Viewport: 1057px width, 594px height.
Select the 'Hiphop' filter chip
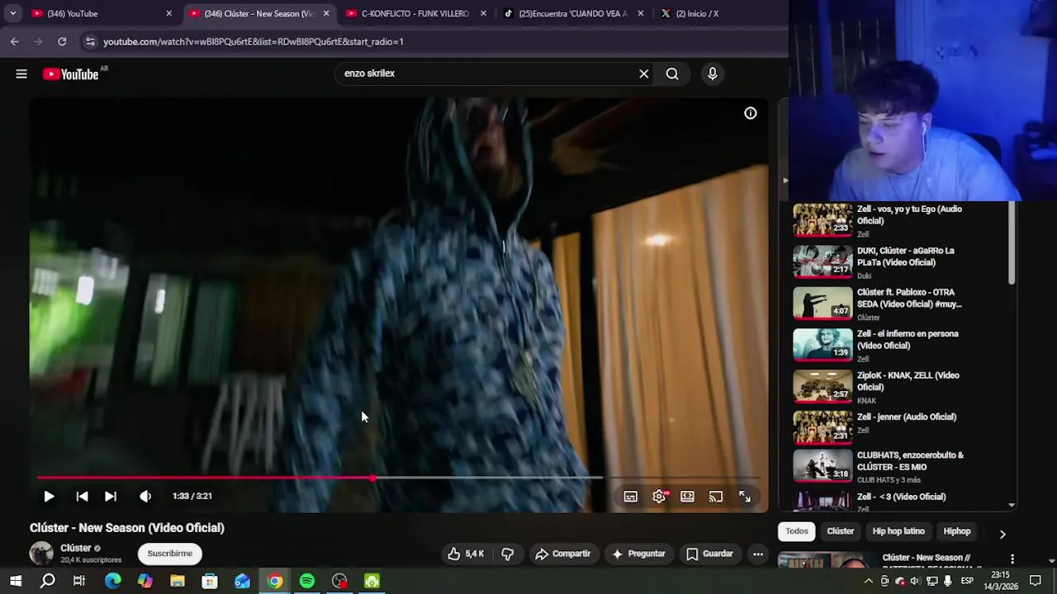click(957, 531)
